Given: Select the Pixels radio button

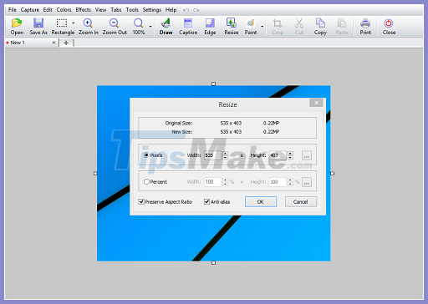Looking at the screenshot, I should point(146,155).
